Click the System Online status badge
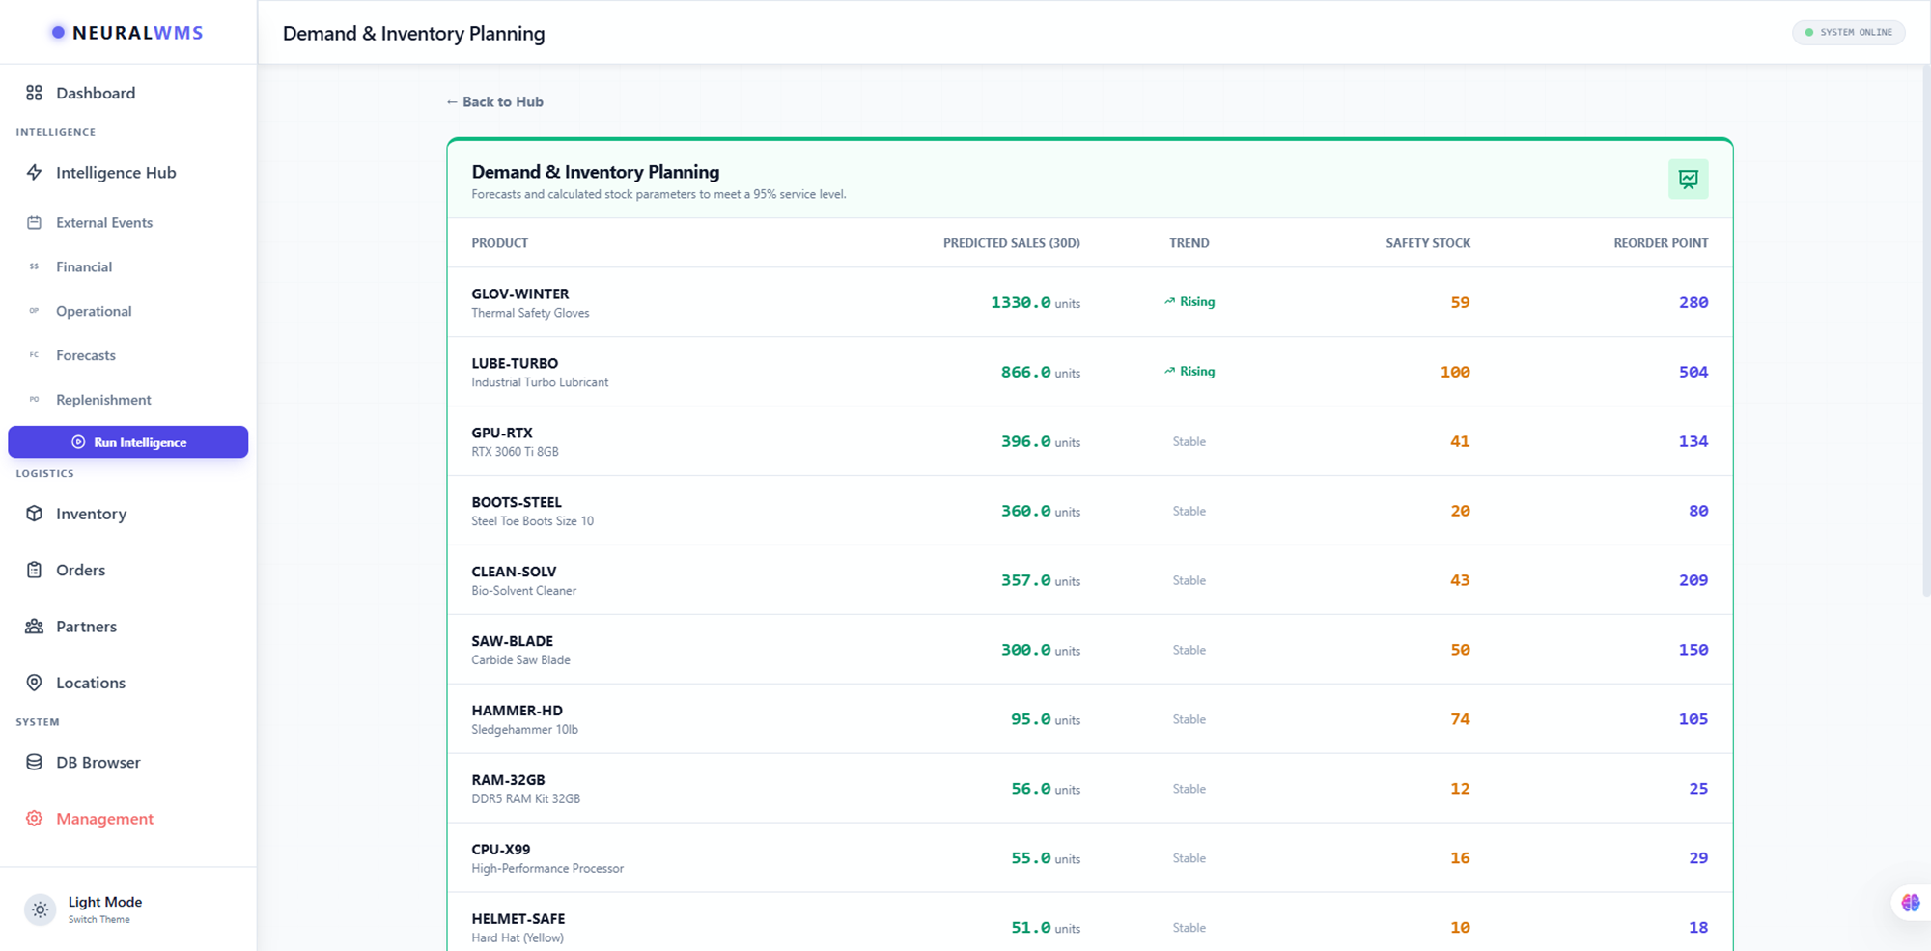The height and width of the screenshot is (951, 1931). (1848, 32)
